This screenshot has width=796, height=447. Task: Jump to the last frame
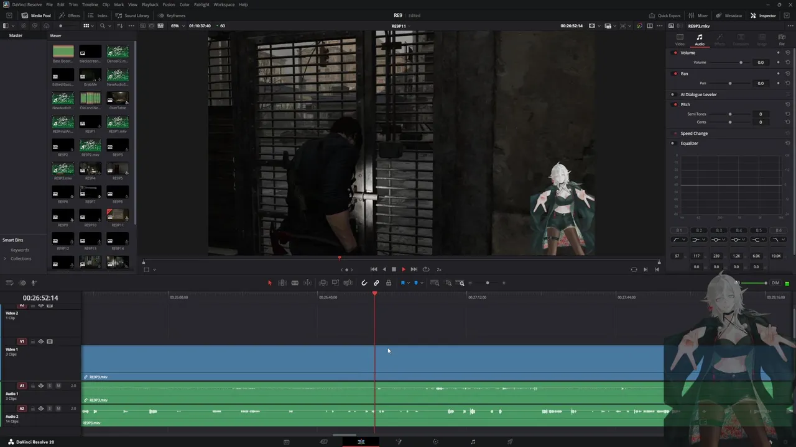[x=414, y=269]
